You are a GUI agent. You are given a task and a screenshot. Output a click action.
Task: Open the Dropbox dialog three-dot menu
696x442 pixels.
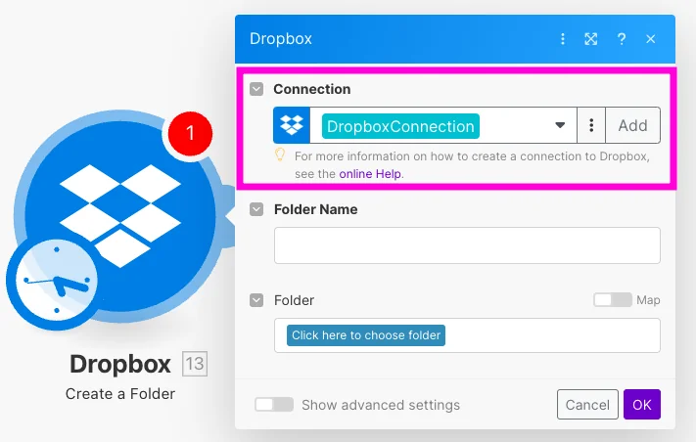click(563, 39)
